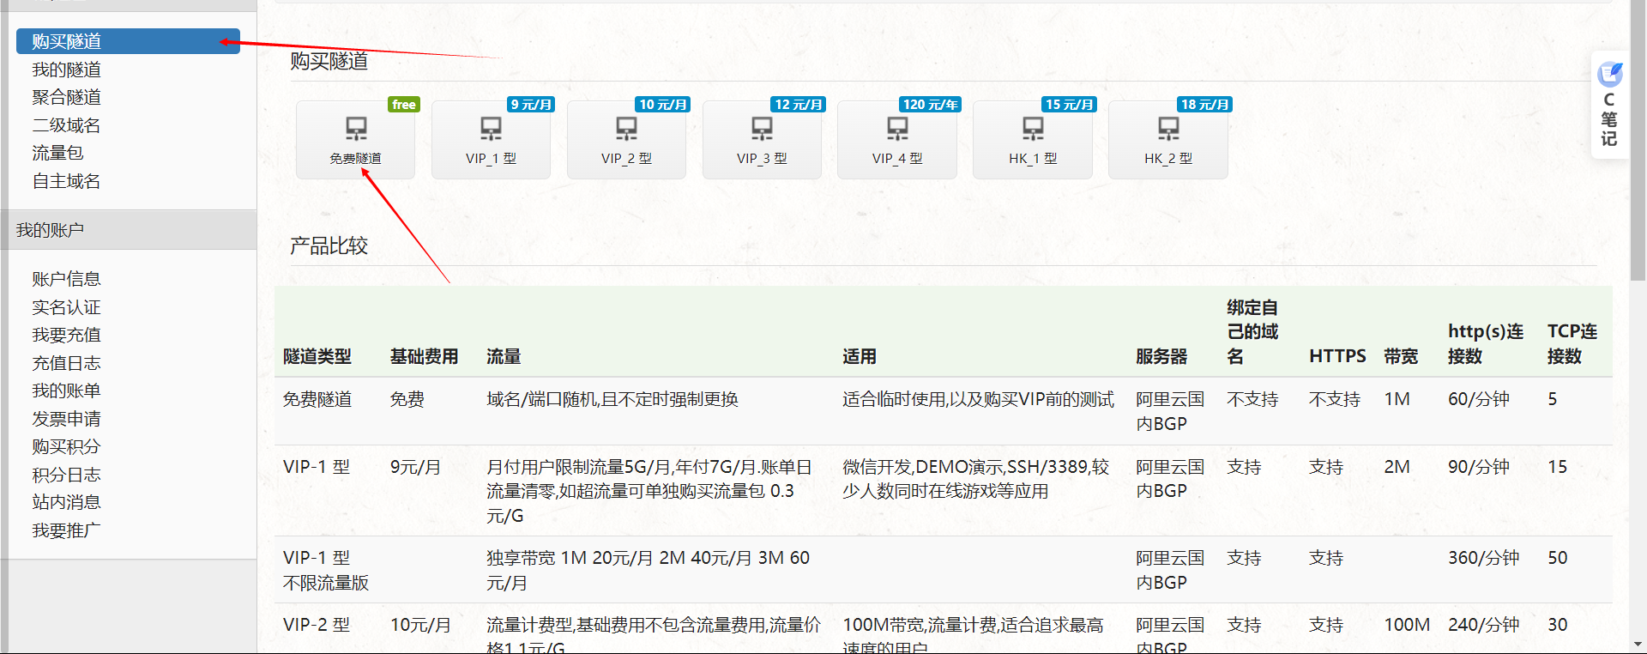The width and height of the screenshot is (1647, 654).
Task: Click the scrollbar down arrow
Action: [1638, 645]
